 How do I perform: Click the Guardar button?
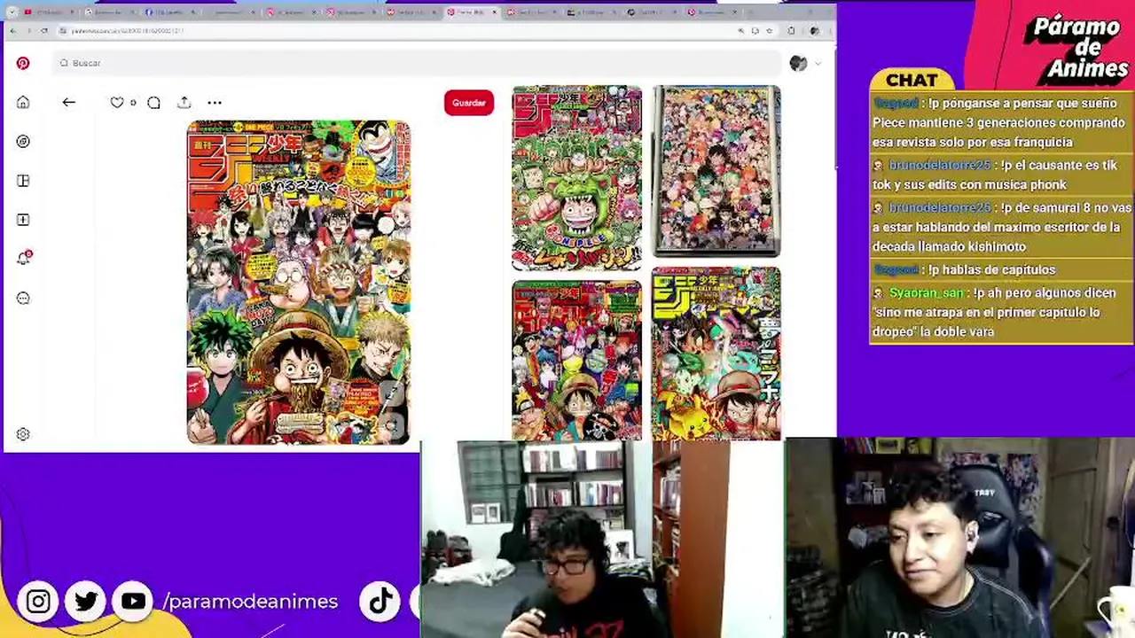click(x=469, y=103)
